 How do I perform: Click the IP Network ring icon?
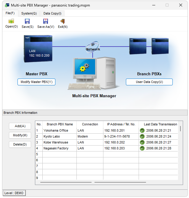coord(93,47)
